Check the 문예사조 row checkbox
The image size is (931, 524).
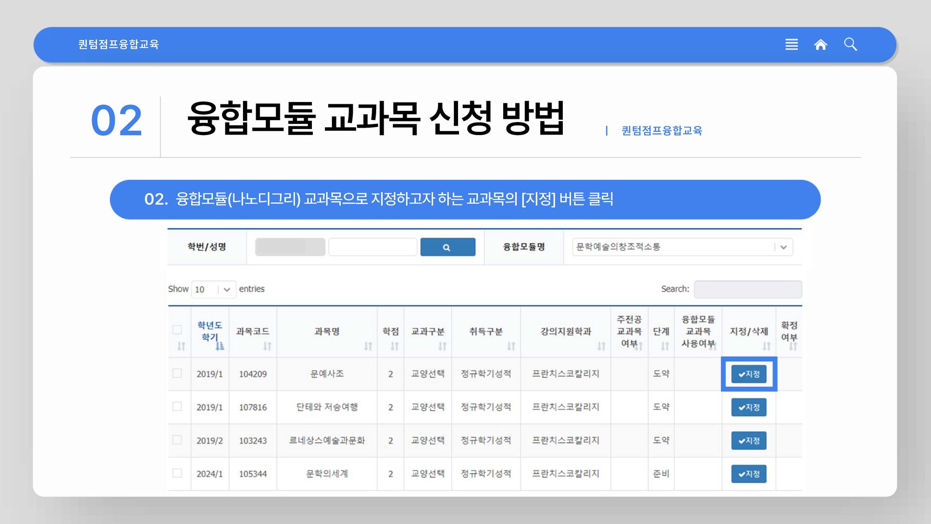click(x=177, y=373)
